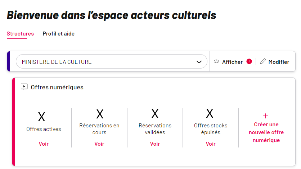
Task: Click the plus icon for new offer
Action: (266, 116)
